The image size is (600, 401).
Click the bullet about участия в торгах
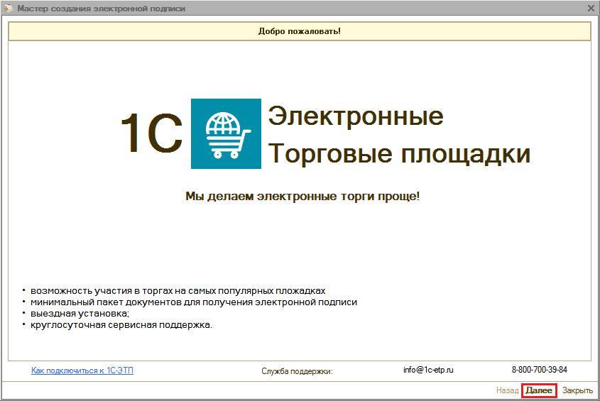(178, 291)
